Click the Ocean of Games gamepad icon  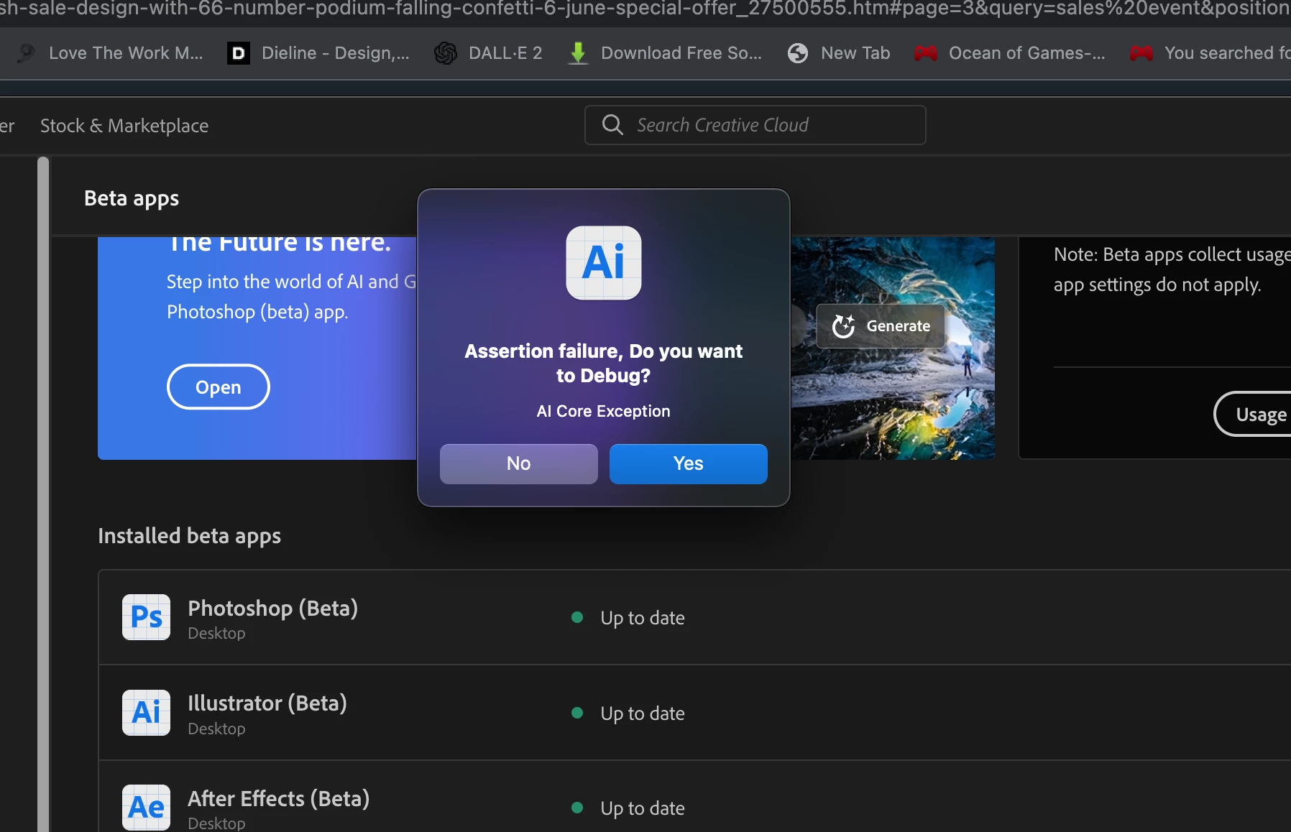click(x=926, y=53)
